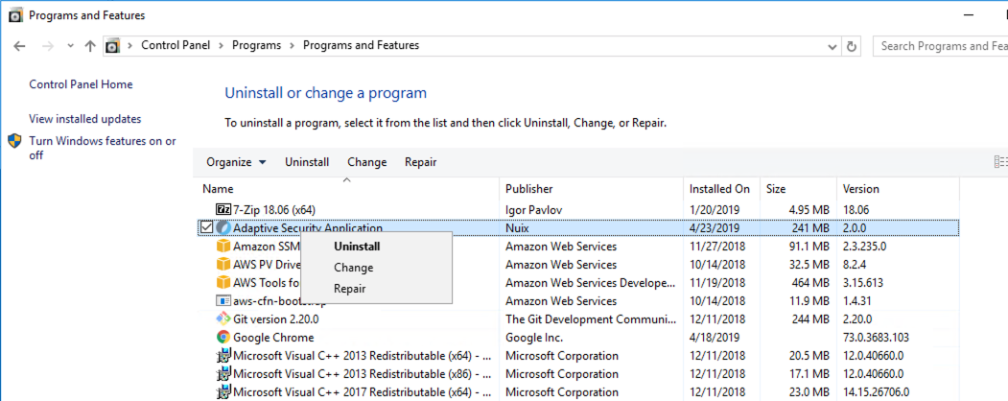Navigate to Control Panel breadcrumb
Image resolution: width=1008 pixels, height=401 pixels.
176,46
